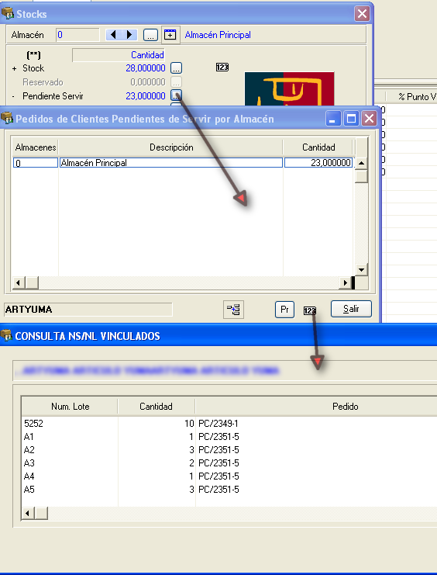Screen dimensions: 437x575
Task: Click the Num. Lote column header
Action: 70,407
